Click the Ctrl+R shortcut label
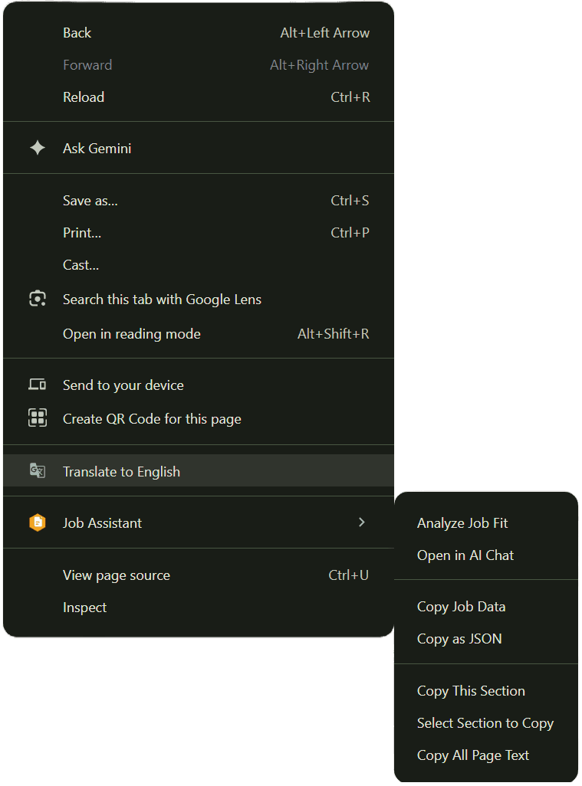This screenshot has height=786, width=582. click(x=350, y=97)
